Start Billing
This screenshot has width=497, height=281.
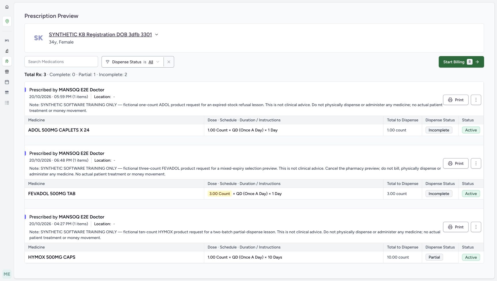pyautogui.click(x=461, y=62)
